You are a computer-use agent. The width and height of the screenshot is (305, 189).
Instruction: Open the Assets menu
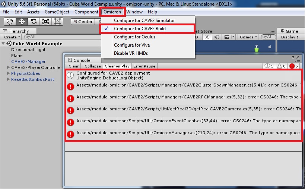pos(33,12)
